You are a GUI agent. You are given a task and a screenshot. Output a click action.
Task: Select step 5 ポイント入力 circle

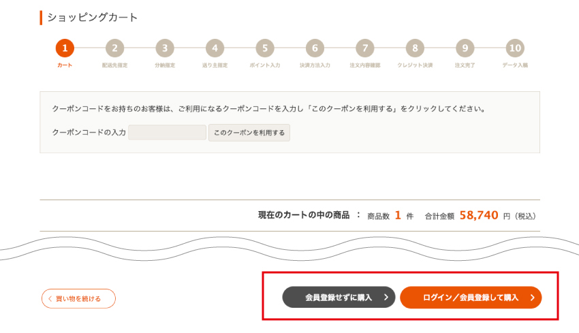point(264,48)
